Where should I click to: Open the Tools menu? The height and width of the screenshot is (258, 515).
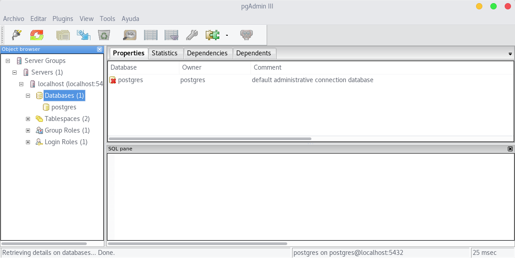coord(107,19)
